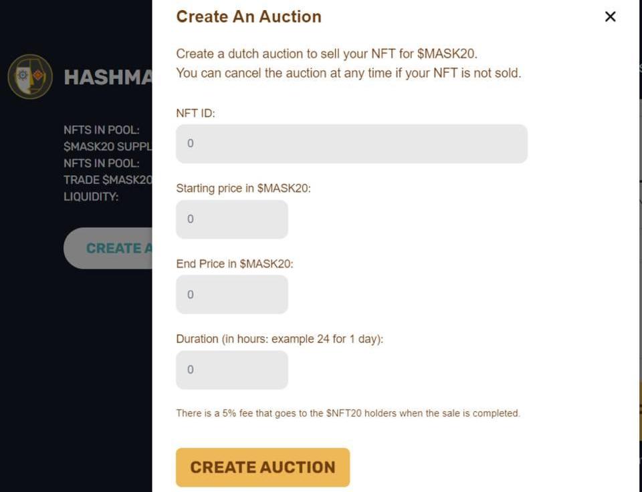Click NFTS IN POOL line above TRADE $MASK20
This screenshot has height=492, width=642.
click(x=102, y=163)
